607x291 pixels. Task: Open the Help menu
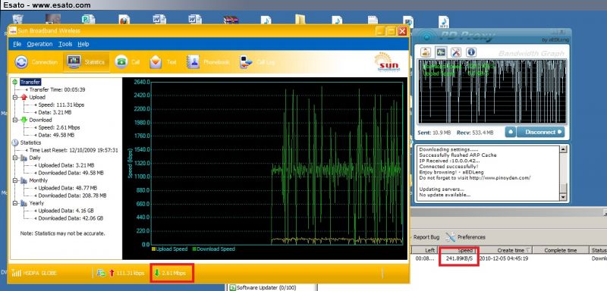click(x=83, y=44)
